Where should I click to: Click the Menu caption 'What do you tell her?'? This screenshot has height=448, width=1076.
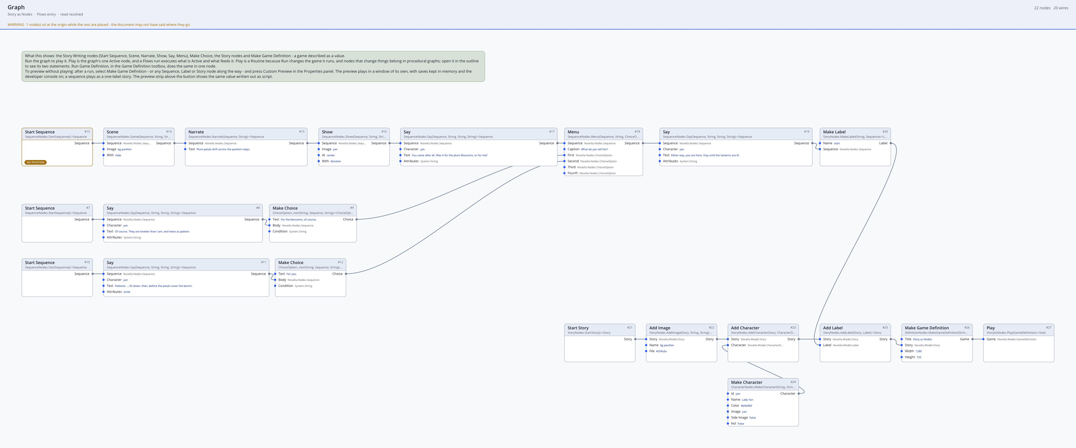click(594, 149)
